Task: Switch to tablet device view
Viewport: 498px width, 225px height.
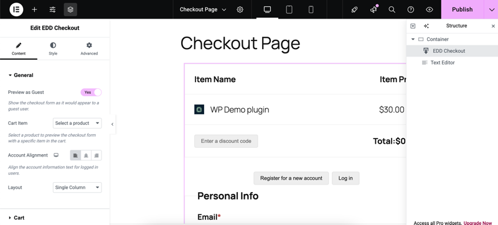Action: (289, 9)
